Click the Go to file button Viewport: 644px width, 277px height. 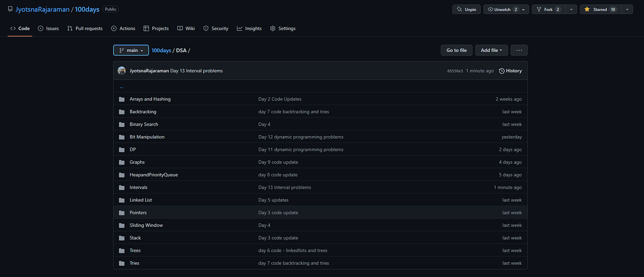[x=456, y=50]
